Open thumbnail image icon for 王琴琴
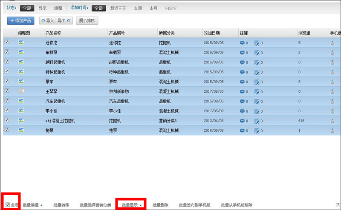This screenshot has width=341, height=210. tap(21, 91)
